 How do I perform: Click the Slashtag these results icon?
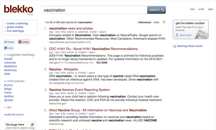175,46
